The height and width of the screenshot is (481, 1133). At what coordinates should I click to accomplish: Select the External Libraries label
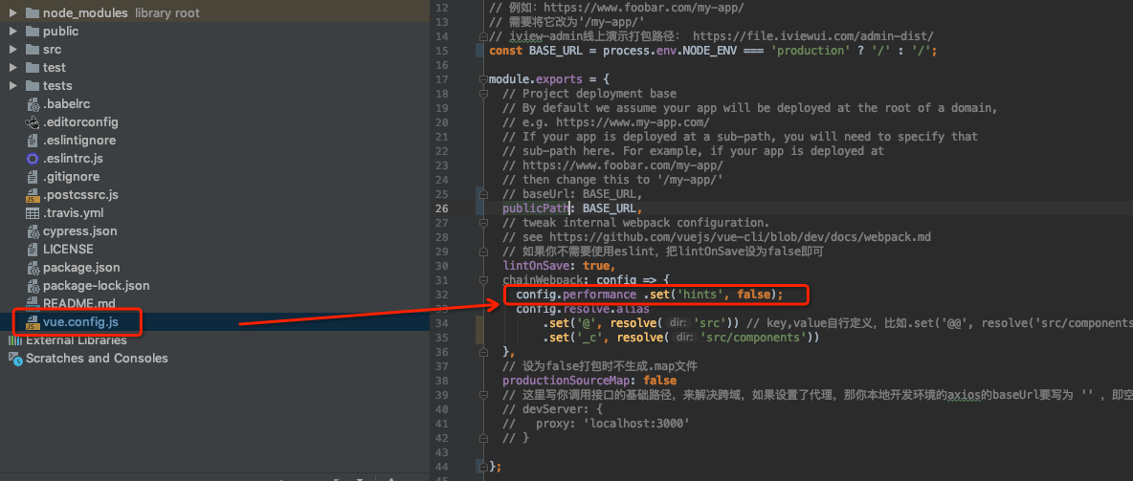pyautogui.click(x=77, y=340)
